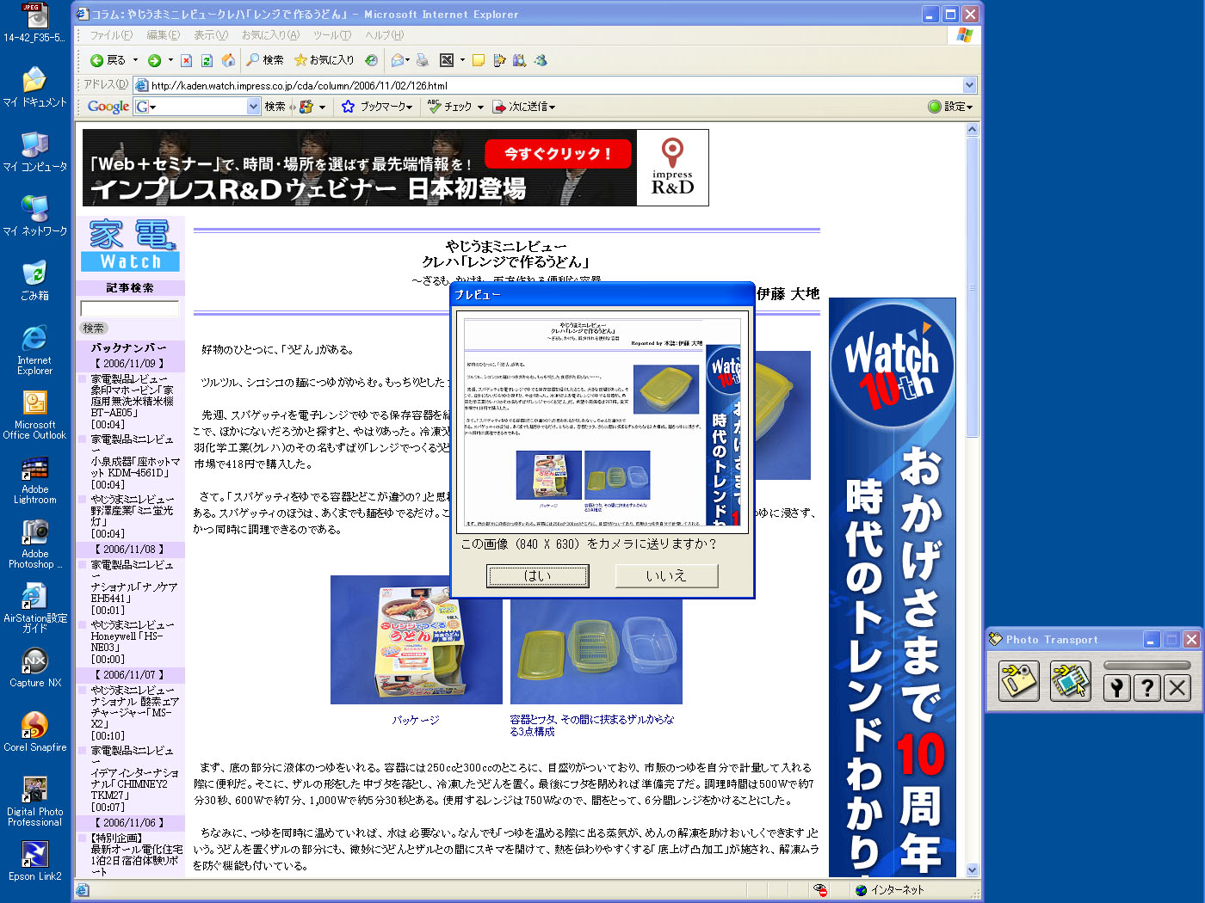Open Photo Transport settings with the wrench
1205x903 pixels.
tap(1116, 687)
